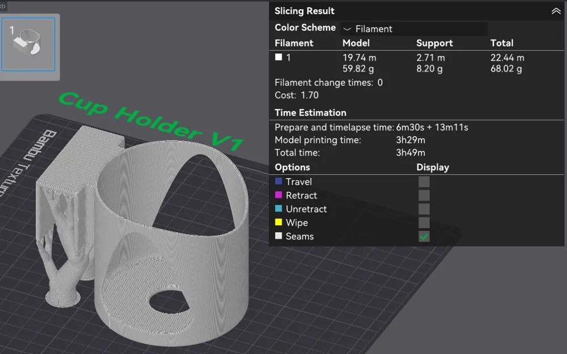Click the Slicing Result header
The image size is (567, 354).
(304, 11)
